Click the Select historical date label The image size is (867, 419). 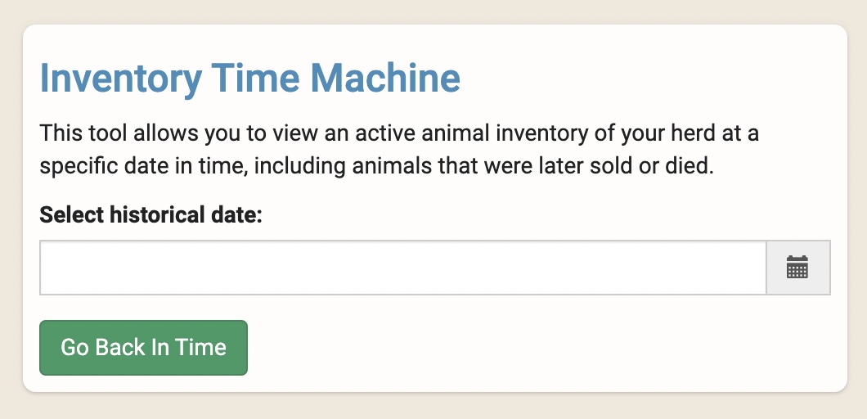point(150,215)
